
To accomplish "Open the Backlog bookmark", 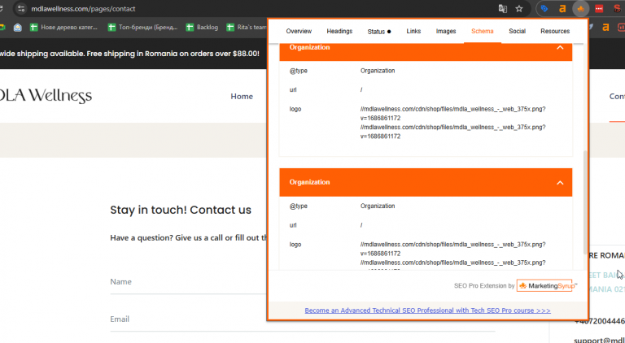I will 203,28.
